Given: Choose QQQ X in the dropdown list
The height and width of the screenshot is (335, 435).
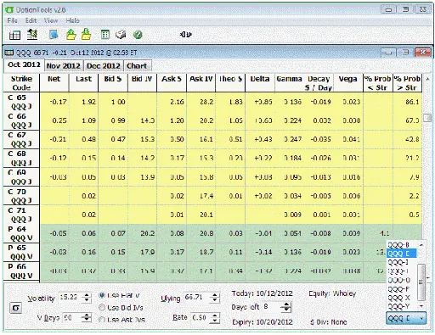Looking at the screenshot, I should [401, 298].
